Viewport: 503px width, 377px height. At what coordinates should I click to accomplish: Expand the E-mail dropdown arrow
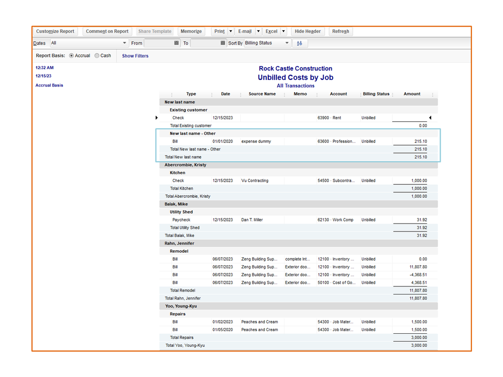click(258, 31)
